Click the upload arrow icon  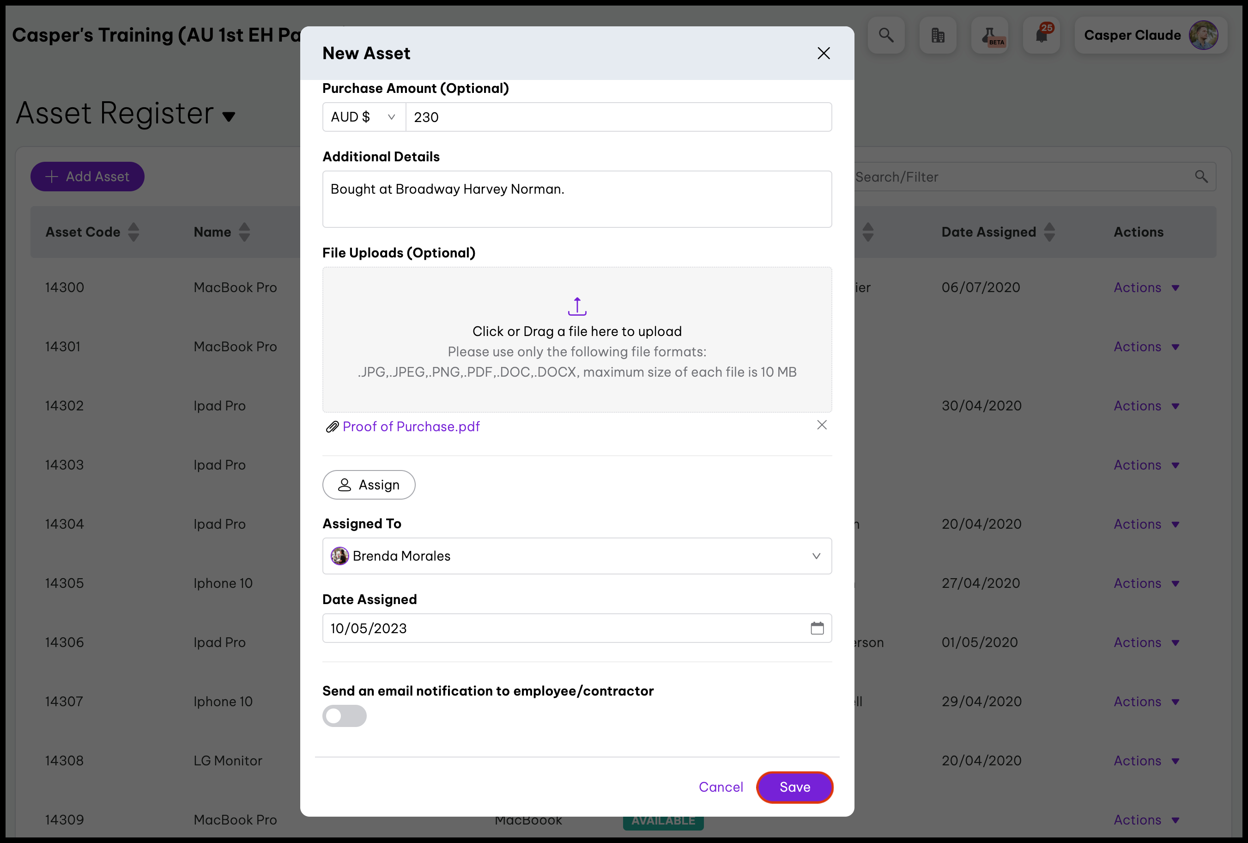[x=577, y=306]
